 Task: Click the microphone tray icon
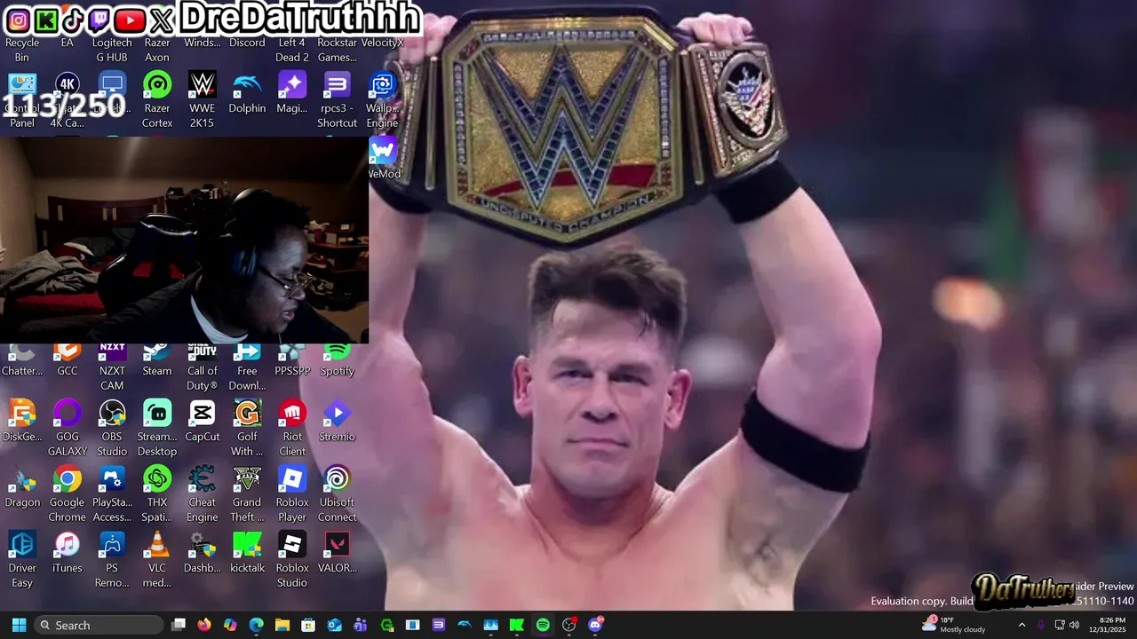click(x=1041, y=625)
